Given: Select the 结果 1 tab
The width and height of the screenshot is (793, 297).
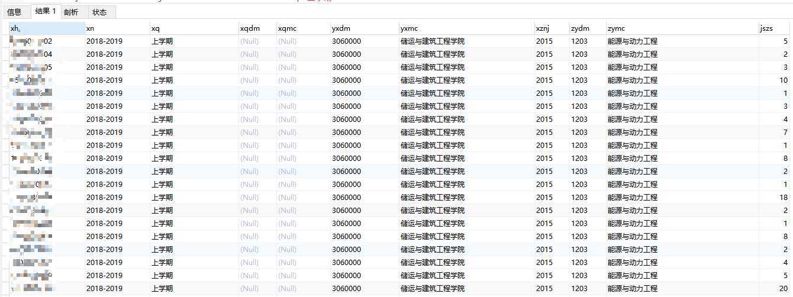Looking at the screenshot, I should pyautogui.click(x=46, y=11).
